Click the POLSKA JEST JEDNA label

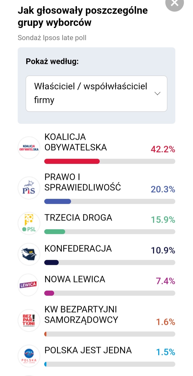[x=88, y=350]
